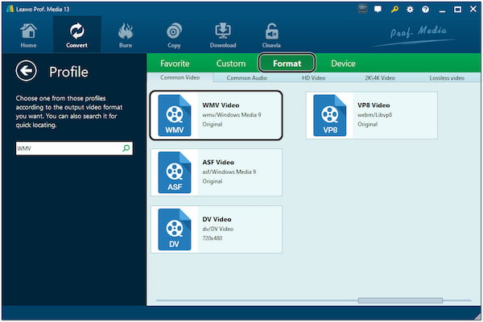This screenshot has height=322, width=483.
Task: Click the green search magnifier icon
Action: tap(126, 149)
